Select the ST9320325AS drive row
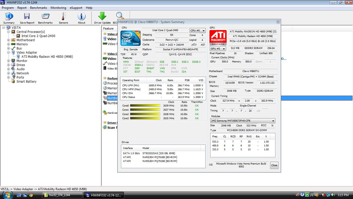353x199 pixels. coord(163,153)
